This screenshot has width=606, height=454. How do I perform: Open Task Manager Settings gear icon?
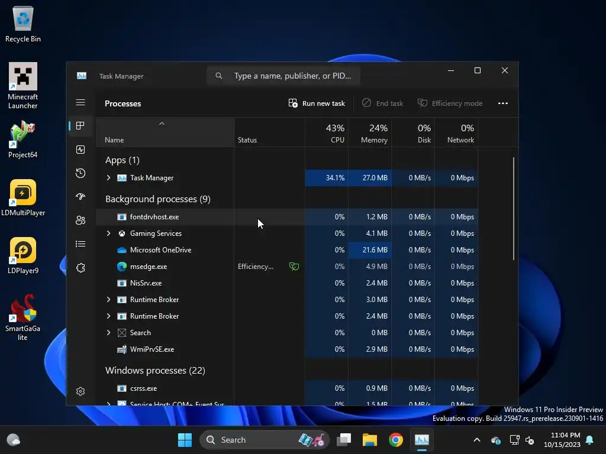pyautogui.click(x=80, y=391)
